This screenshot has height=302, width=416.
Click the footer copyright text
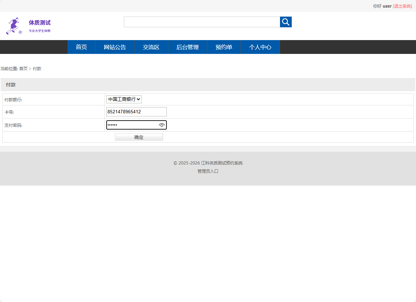pos(208,163)
